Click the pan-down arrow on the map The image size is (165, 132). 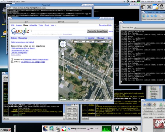pyautogui.click(x=63, y=46)
